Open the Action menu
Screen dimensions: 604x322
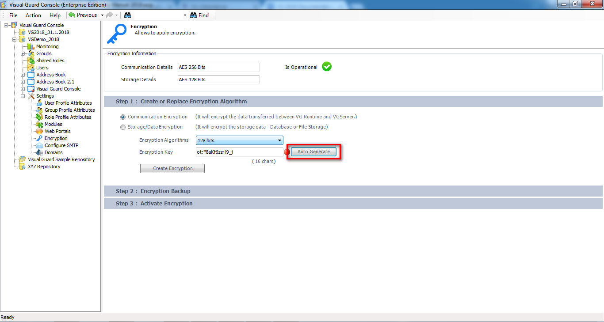coord(33,15)
